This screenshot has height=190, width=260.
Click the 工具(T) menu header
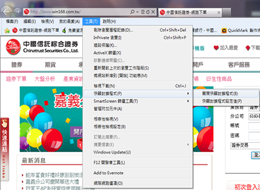click(x=91, y=21)
